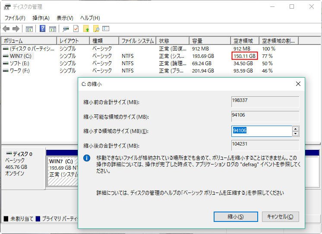The height and width of the screenshot is (234, 322).
Task: Click the 77 % free ratio cell
Action: [x=267, y=56]
